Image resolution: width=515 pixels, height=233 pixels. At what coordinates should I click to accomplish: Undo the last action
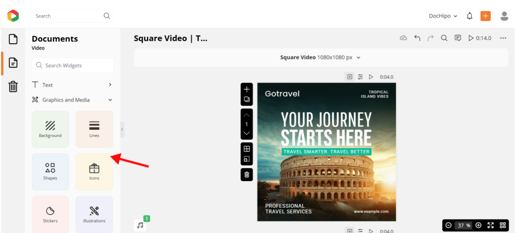click(x=417, y=38)
